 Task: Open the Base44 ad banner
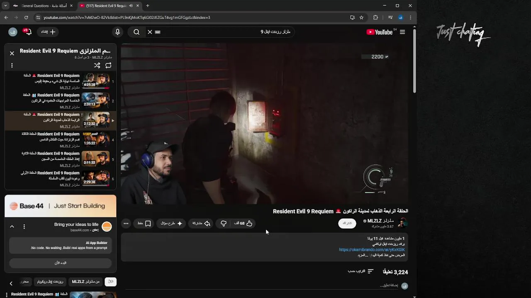click(61, 206)
